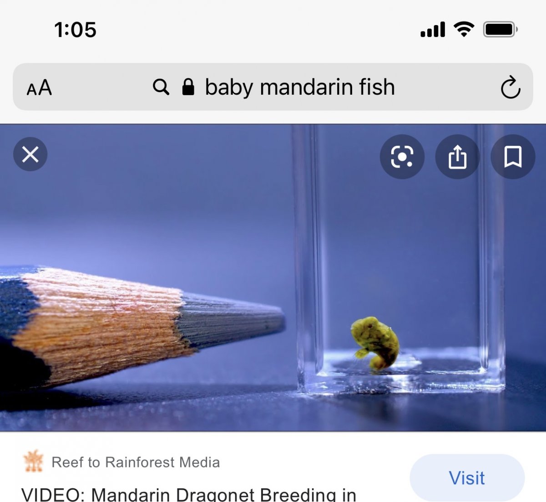Click the Visit button
Viewport: 546px width, 502px height.
(467, 478)
